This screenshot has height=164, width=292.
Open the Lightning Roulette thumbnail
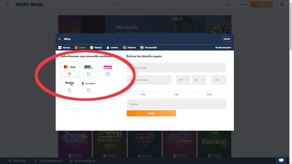pos(145,144)
